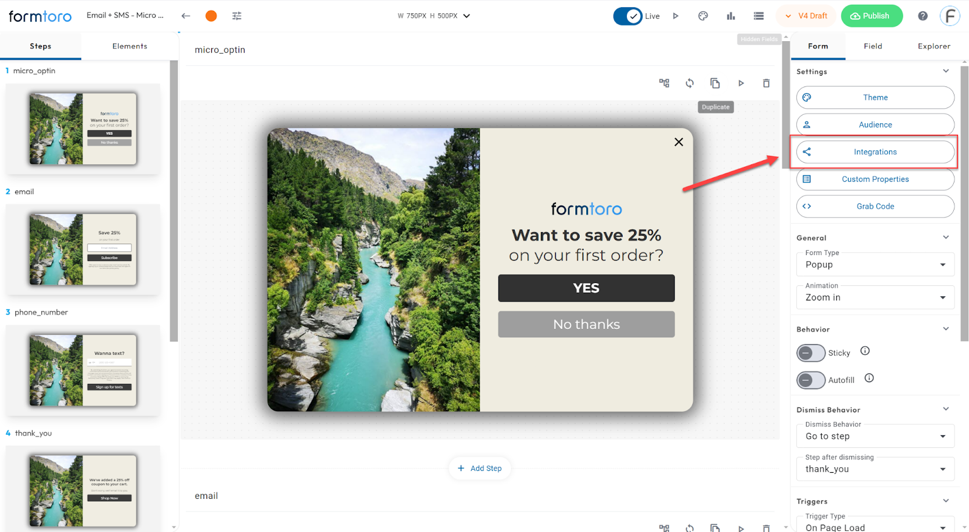Open the theme palette icon in top bar

click(x=703, y=16)
